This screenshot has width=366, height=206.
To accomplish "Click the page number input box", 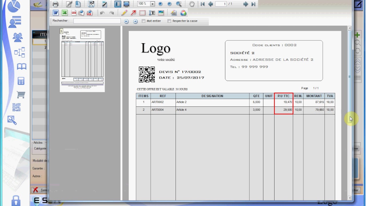I will 221,4.
